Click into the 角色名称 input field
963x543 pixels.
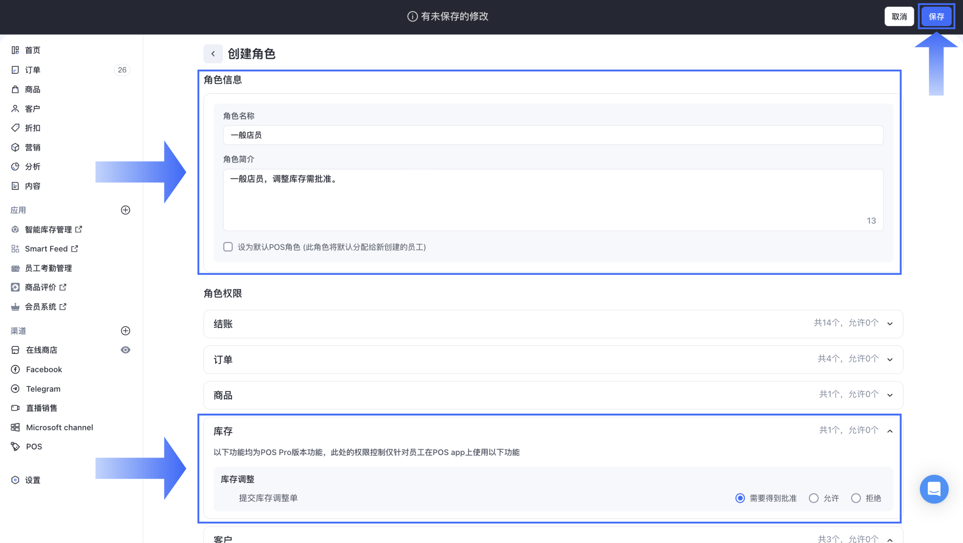[x=553, y=135]
